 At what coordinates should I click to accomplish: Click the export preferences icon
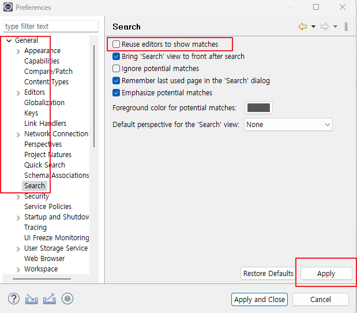50,299
